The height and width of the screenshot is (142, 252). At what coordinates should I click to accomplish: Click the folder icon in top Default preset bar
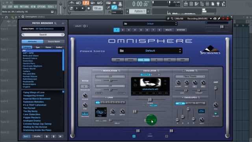tap(126, 24)
